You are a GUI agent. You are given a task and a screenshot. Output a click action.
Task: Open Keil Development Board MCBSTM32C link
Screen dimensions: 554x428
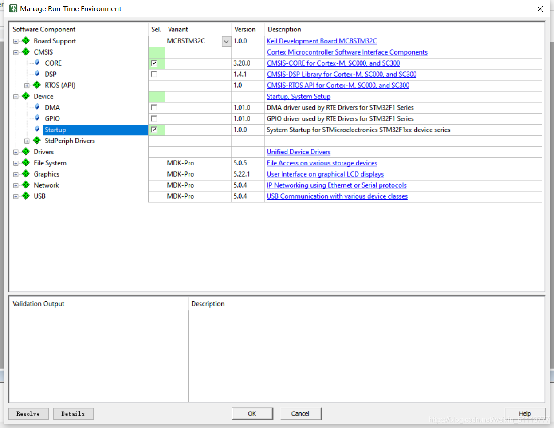pos(322,41)
